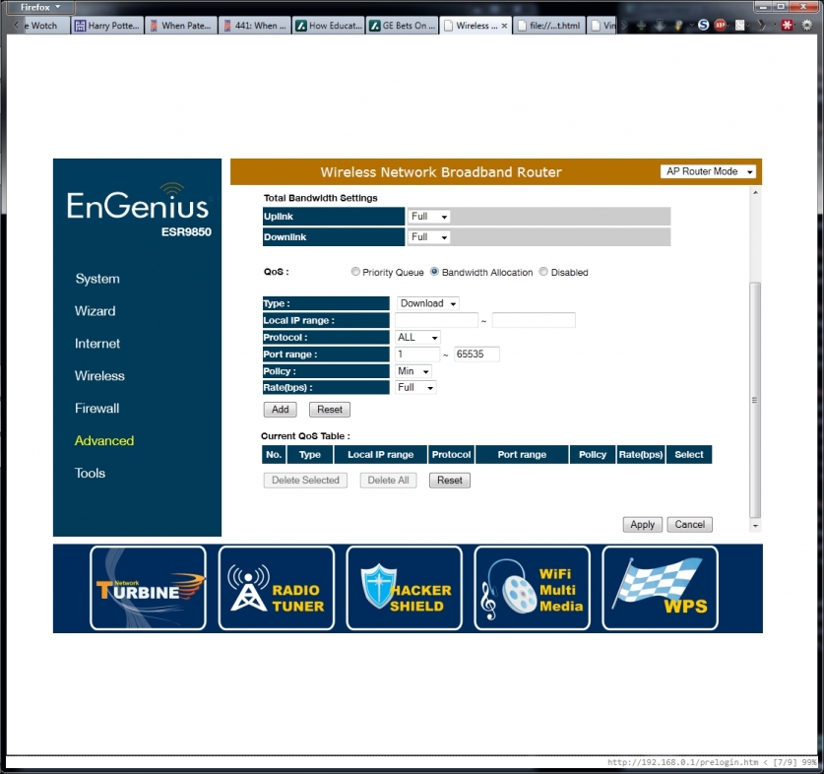
Task: Switch to the 441: When tab
Action: 255,26
